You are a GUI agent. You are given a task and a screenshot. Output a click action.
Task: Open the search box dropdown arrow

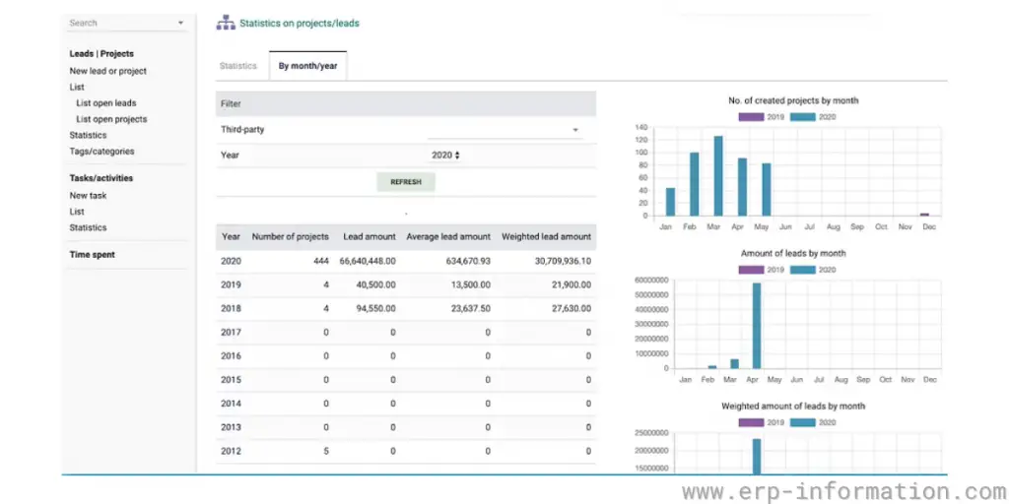[180, 23]
